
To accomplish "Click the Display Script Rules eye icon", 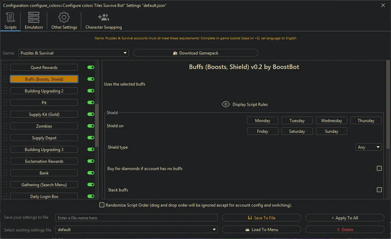I will [x=226, y=104].
